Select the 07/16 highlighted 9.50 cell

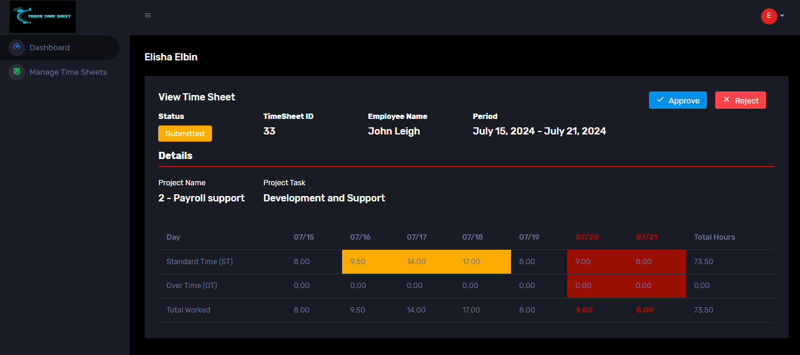pyautogui.click(x=358, y=262)
